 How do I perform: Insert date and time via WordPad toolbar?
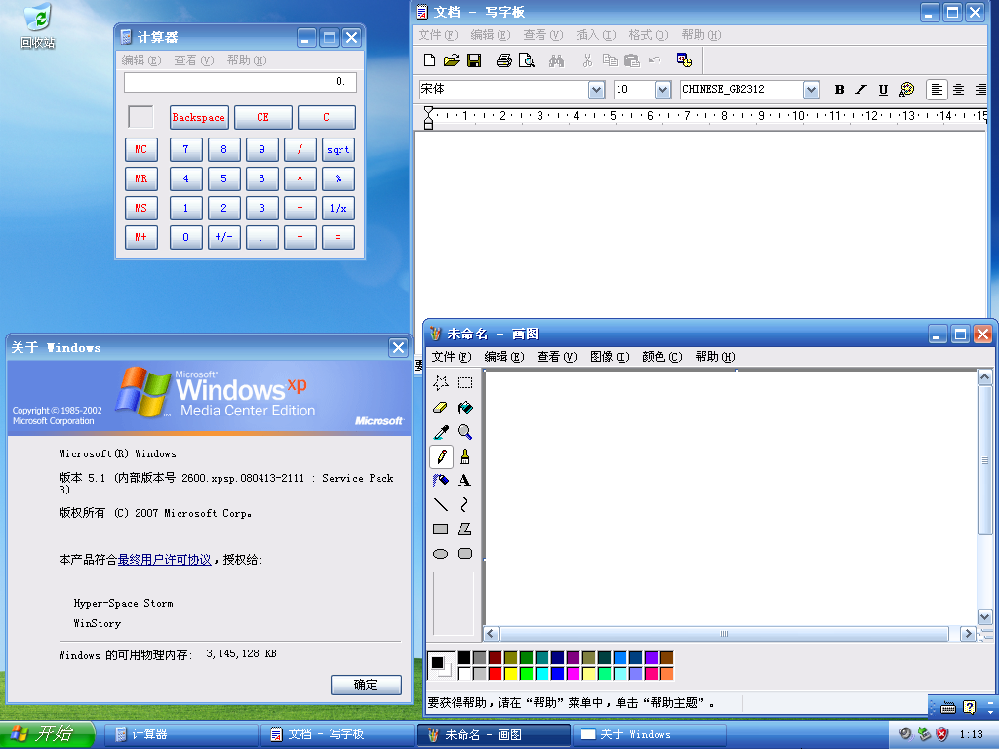point(684,60)
